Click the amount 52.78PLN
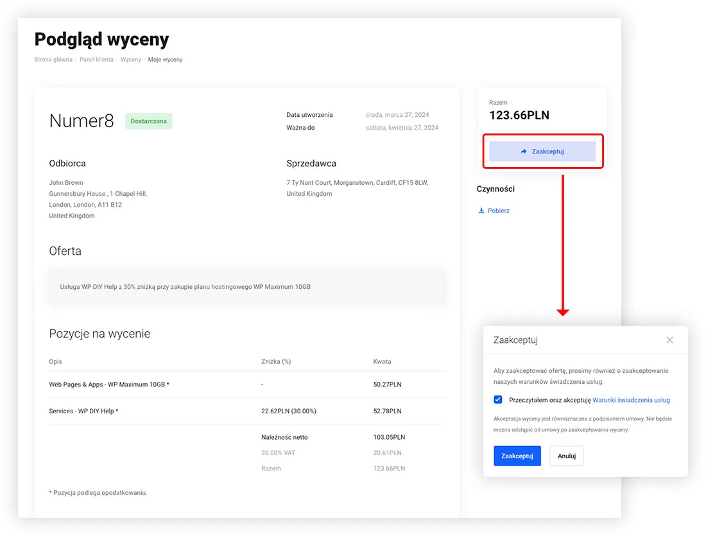The image size is (706, 536). [x=387, y=411]
